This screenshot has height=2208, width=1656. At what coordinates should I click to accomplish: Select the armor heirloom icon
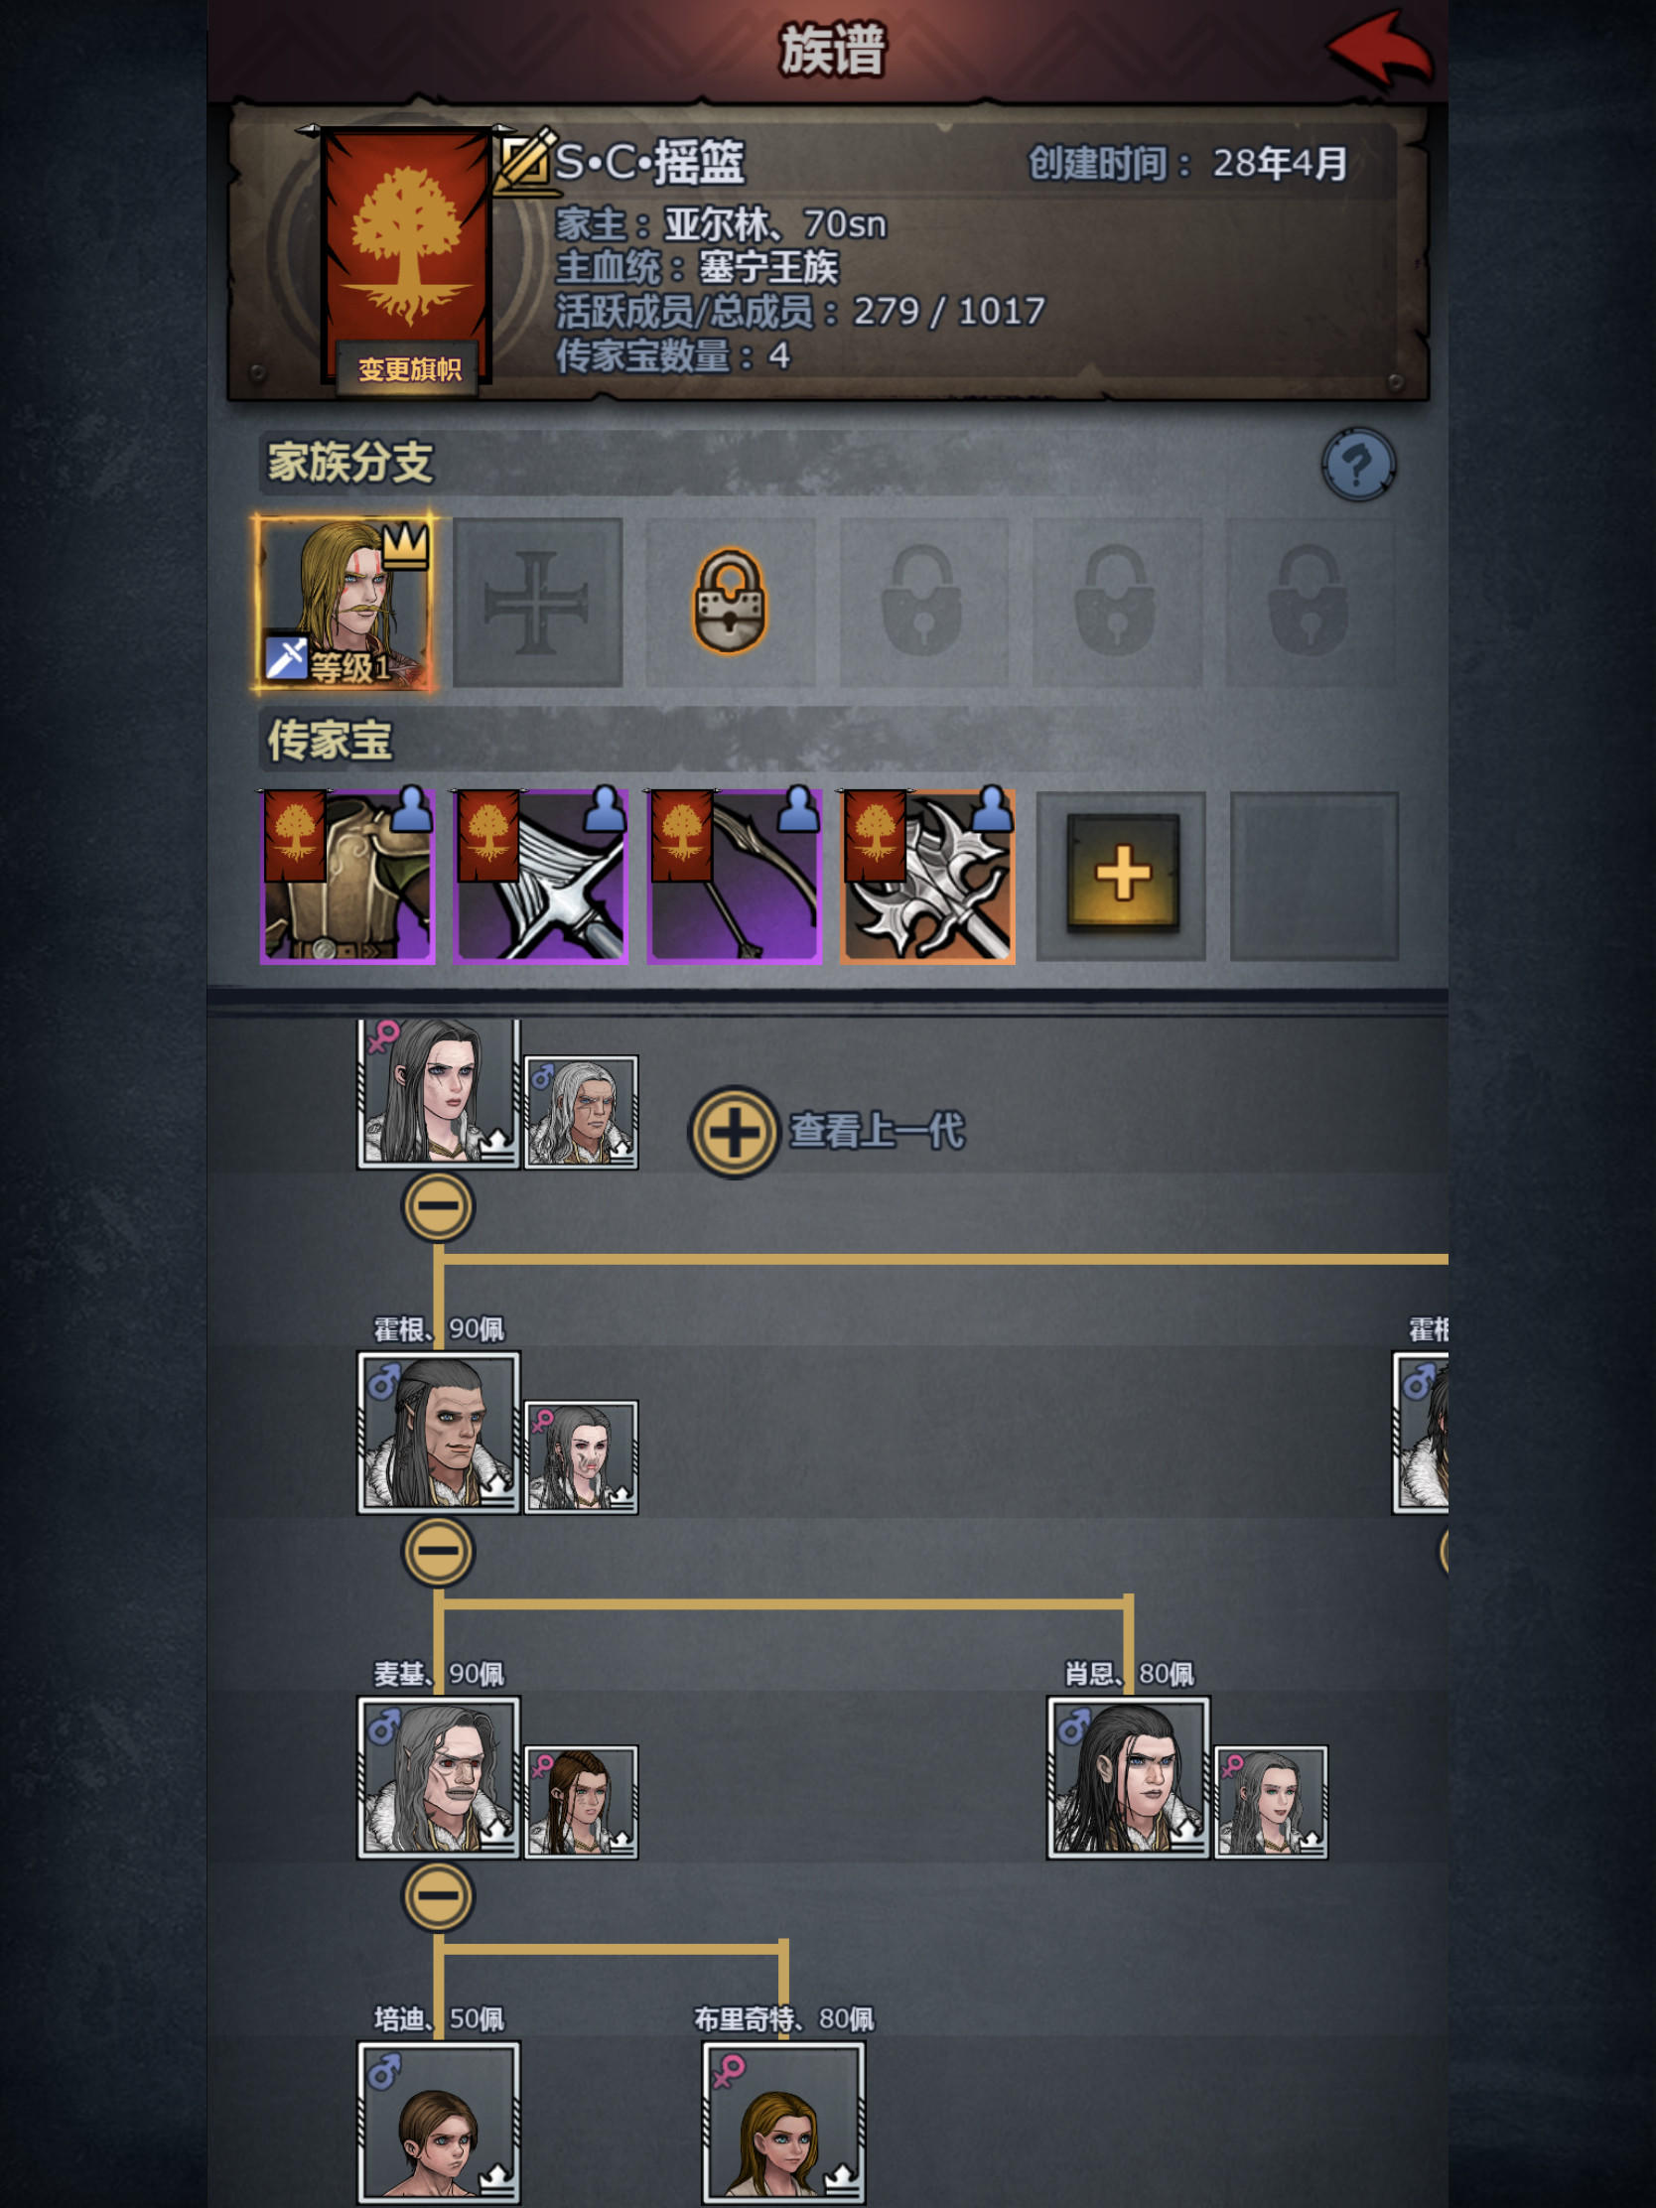pyautogui.click(x=347, y=877)
